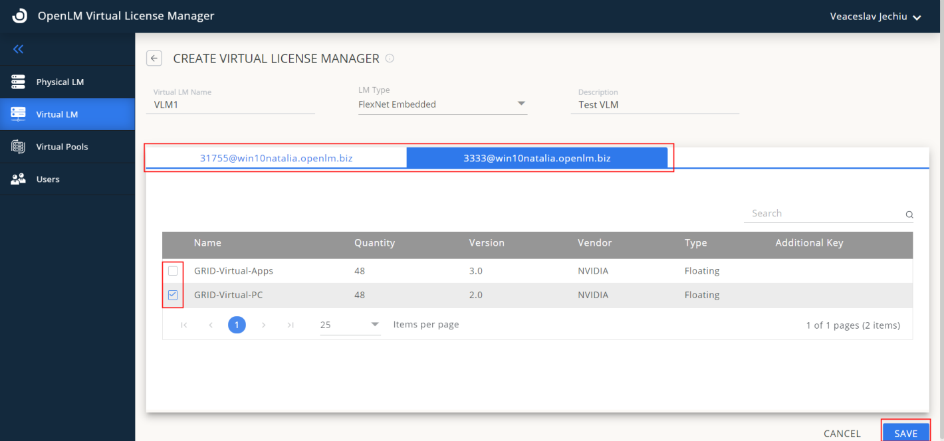Click page 1 in pagination
This screenshot has width=944, height=441.
pos(237,325)
